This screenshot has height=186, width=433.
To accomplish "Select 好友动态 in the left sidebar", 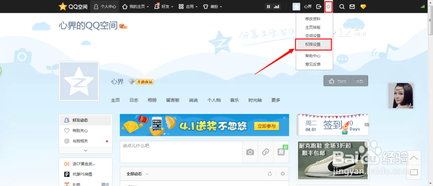I will 86,120.
